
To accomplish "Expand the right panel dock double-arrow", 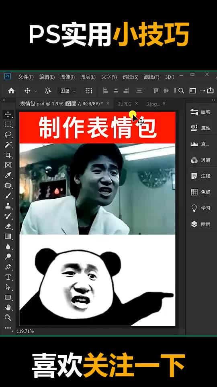I will (213, 100).
